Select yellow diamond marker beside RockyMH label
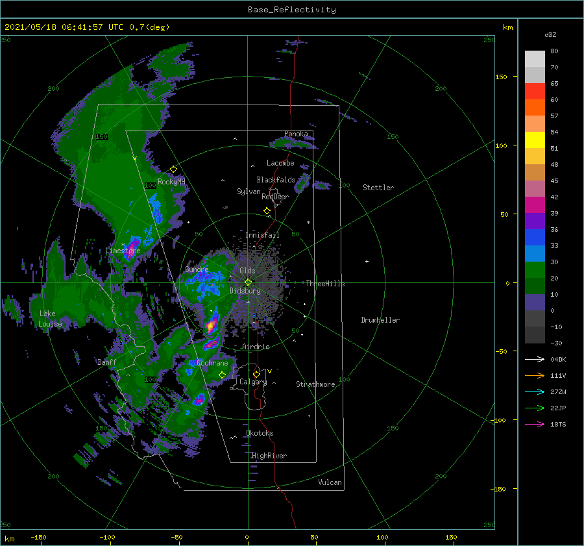Screen dimensions: 584x546 [173, 169]
